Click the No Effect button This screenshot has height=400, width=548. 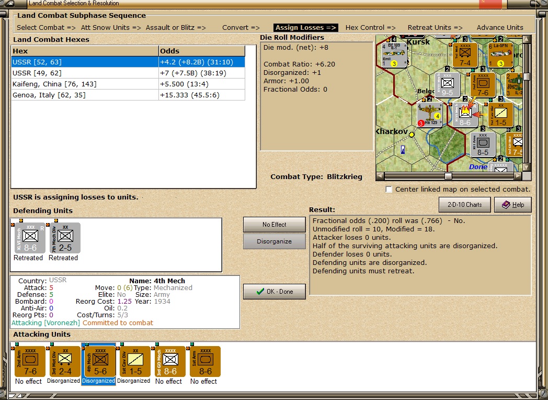[275, 225]
